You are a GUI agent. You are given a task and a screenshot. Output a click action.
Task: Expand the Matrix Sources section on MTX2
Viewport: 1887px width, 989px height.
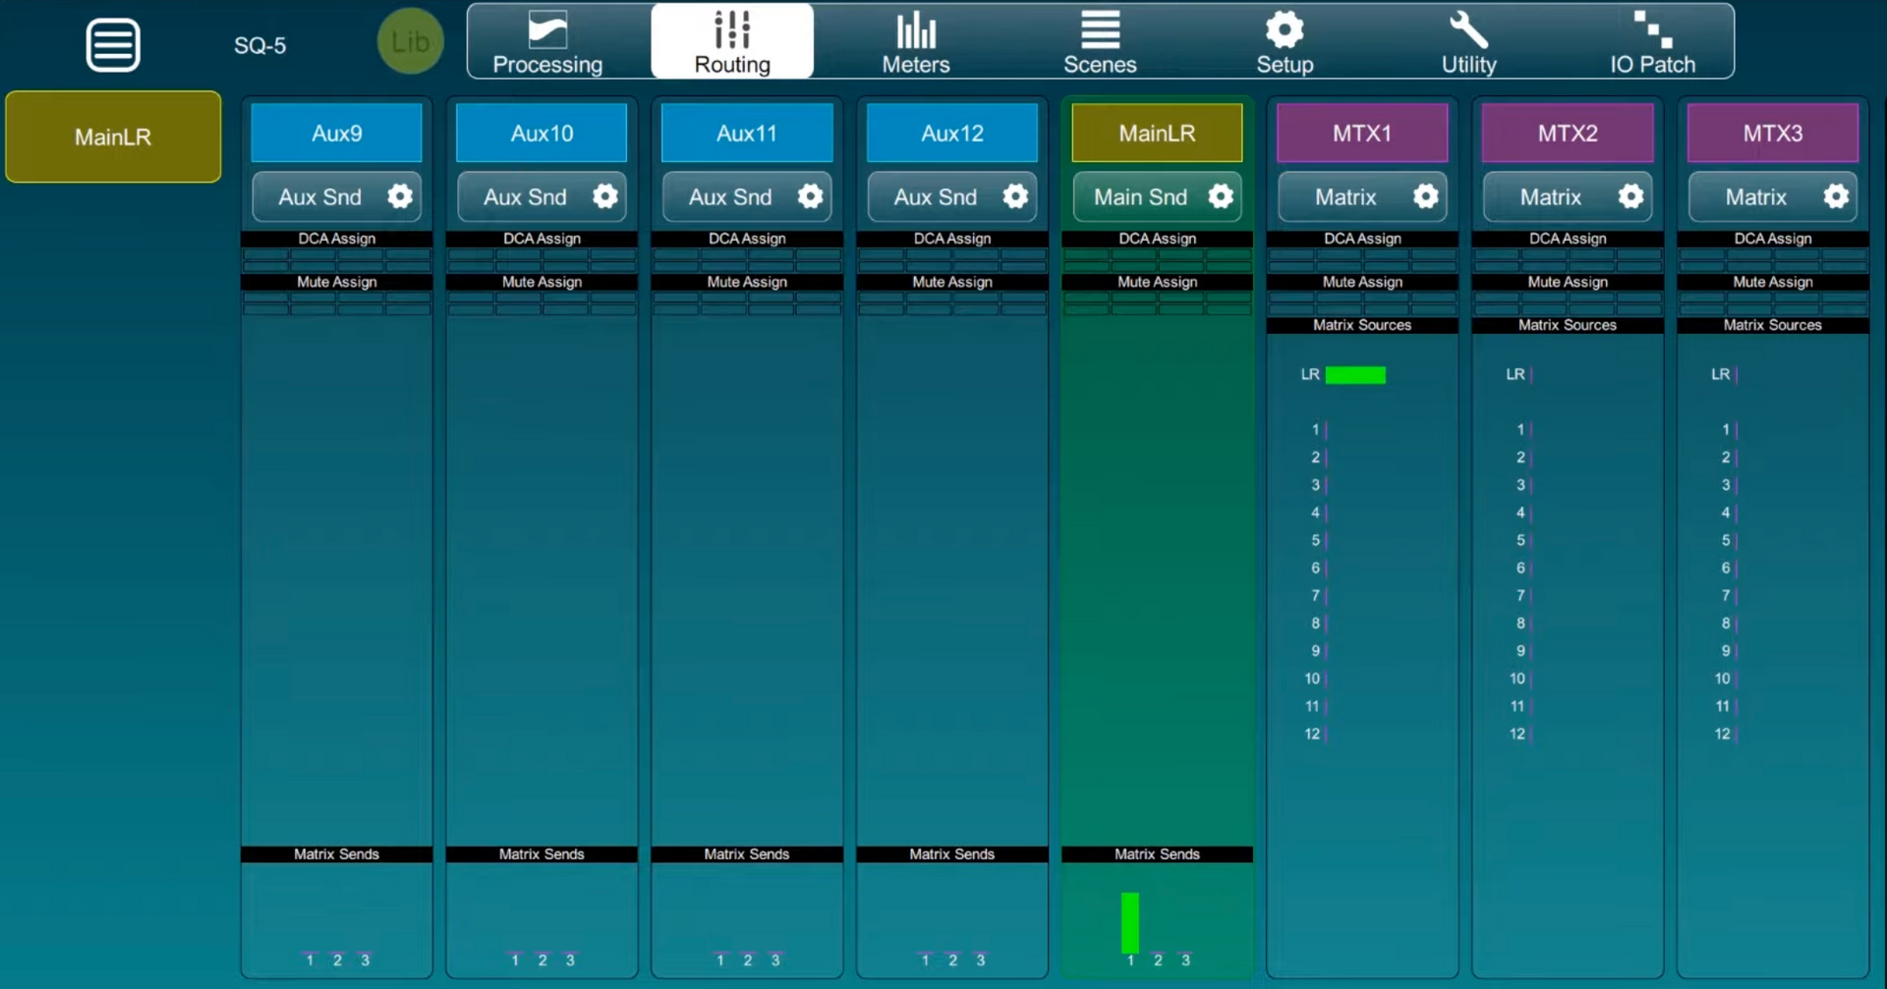1566,325
